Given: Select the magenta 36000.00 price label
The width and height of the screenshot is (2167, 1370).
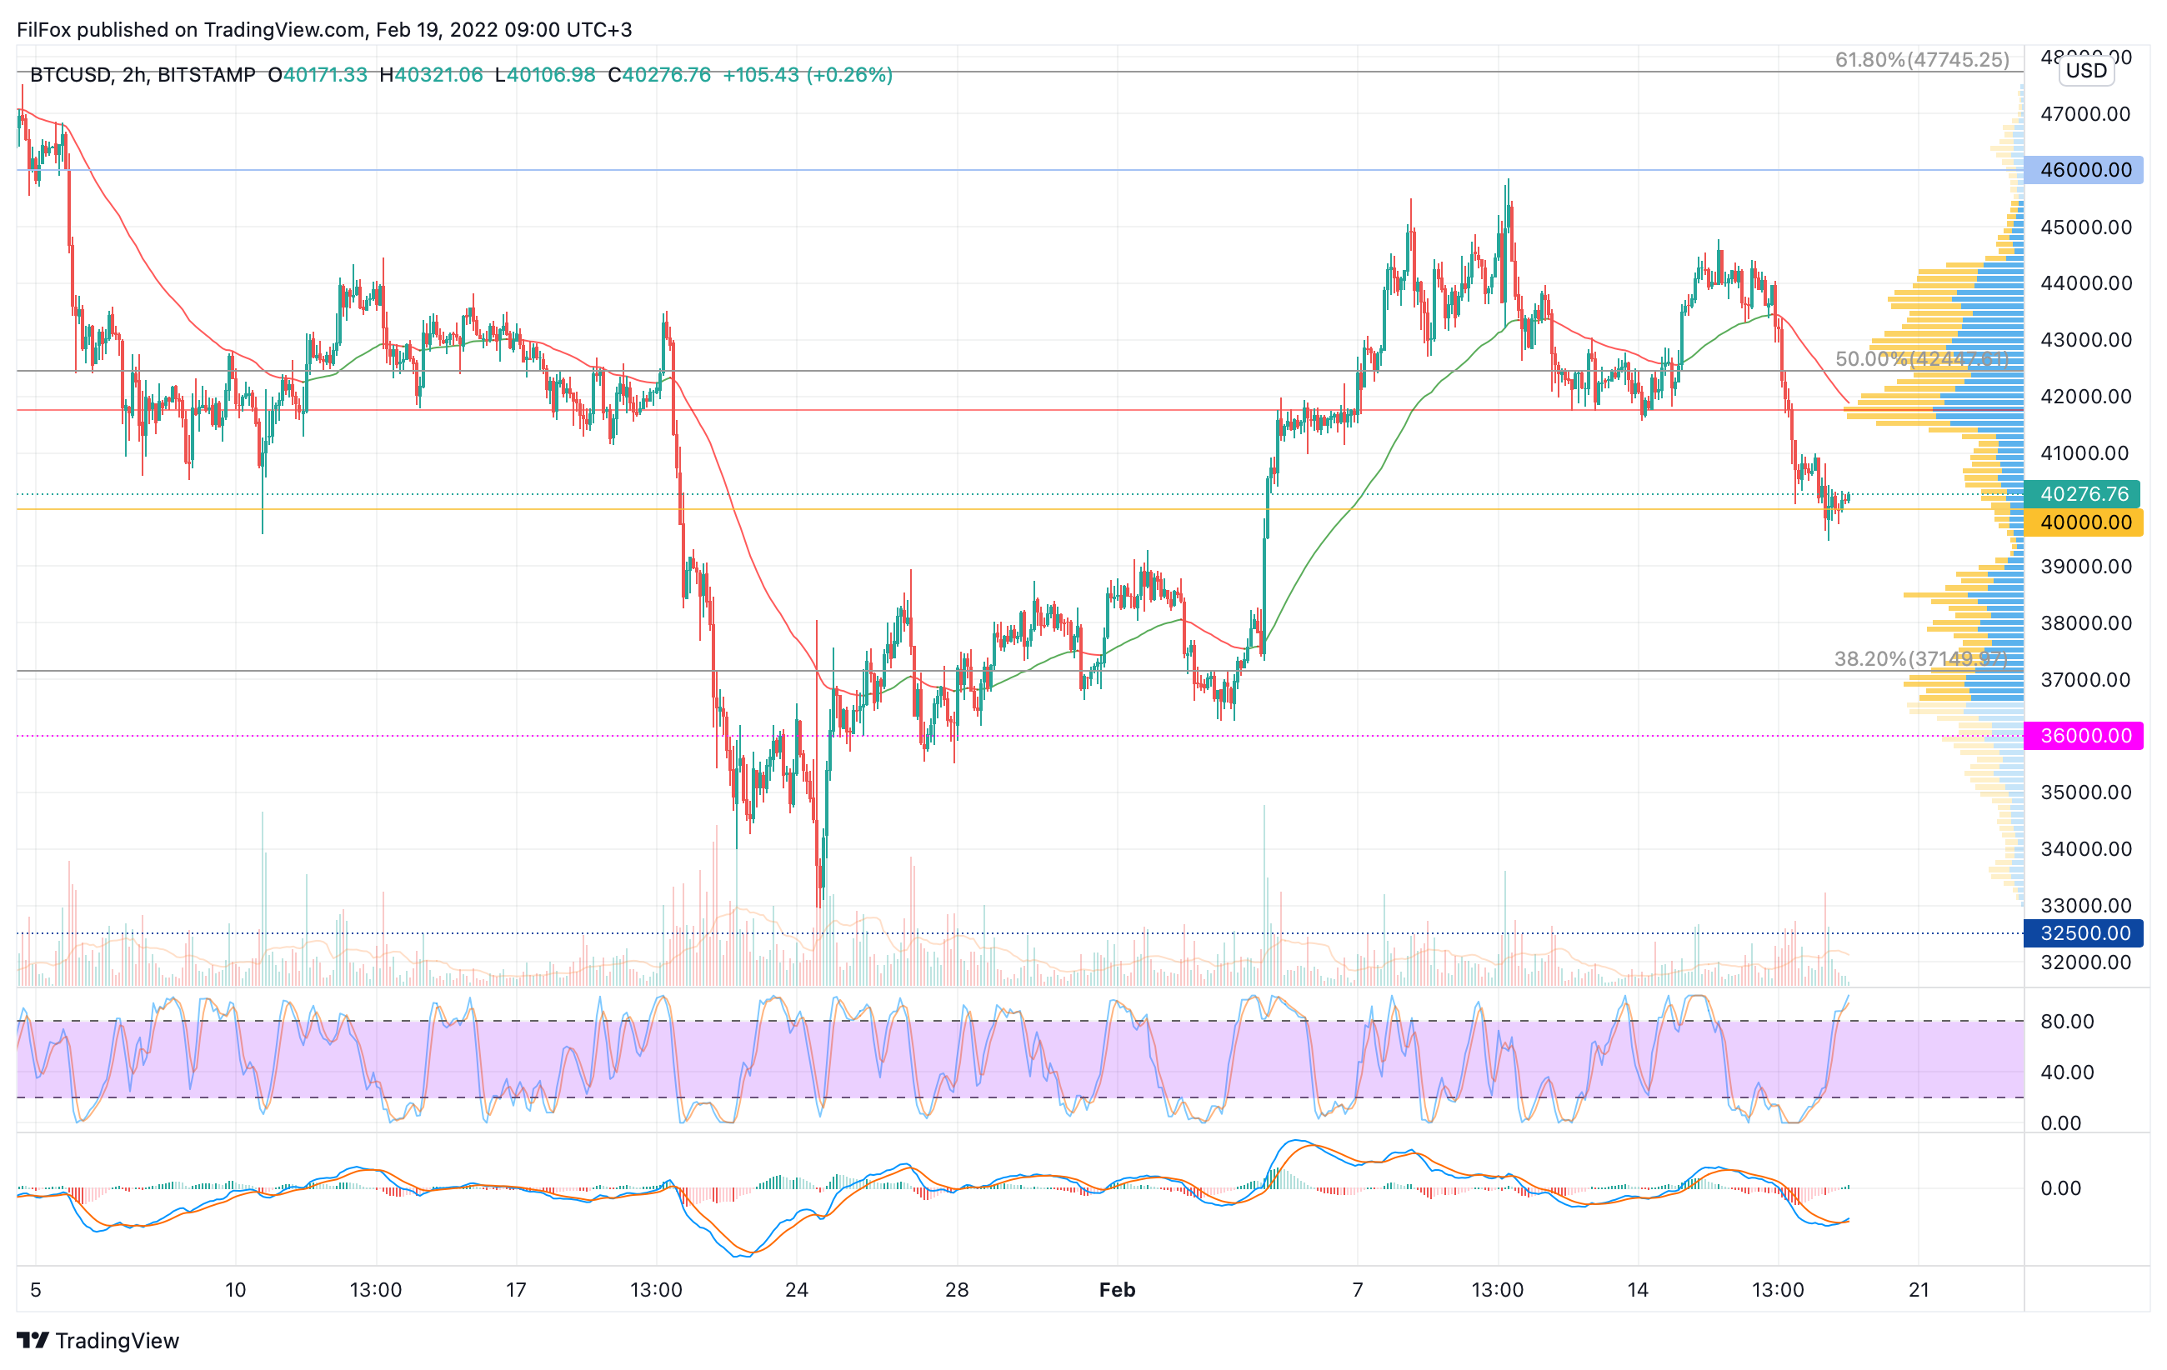Looking at the screenshot, I should [x=2084, y=736].
